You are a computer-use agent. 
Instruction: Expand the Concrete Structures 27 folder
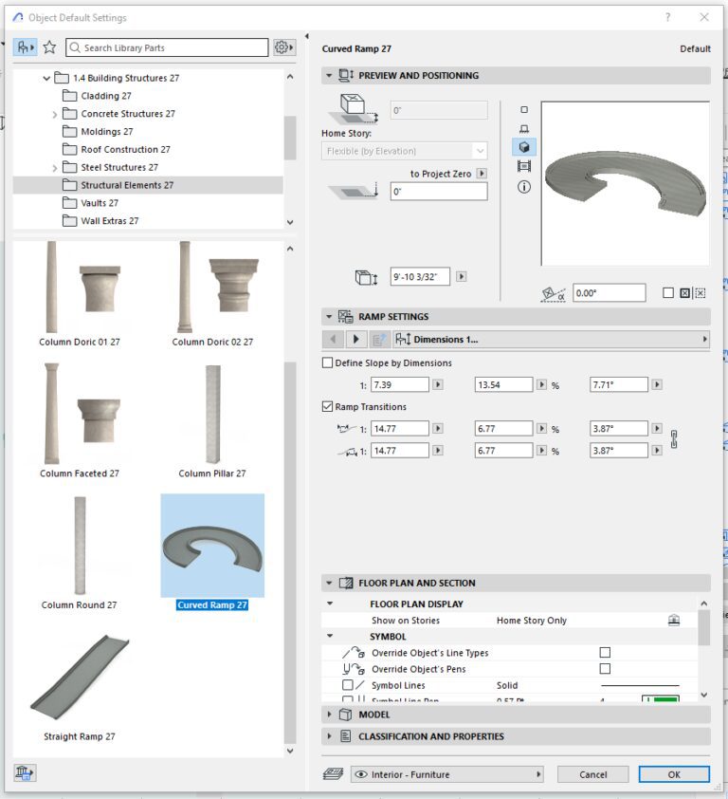coord(54,114)
